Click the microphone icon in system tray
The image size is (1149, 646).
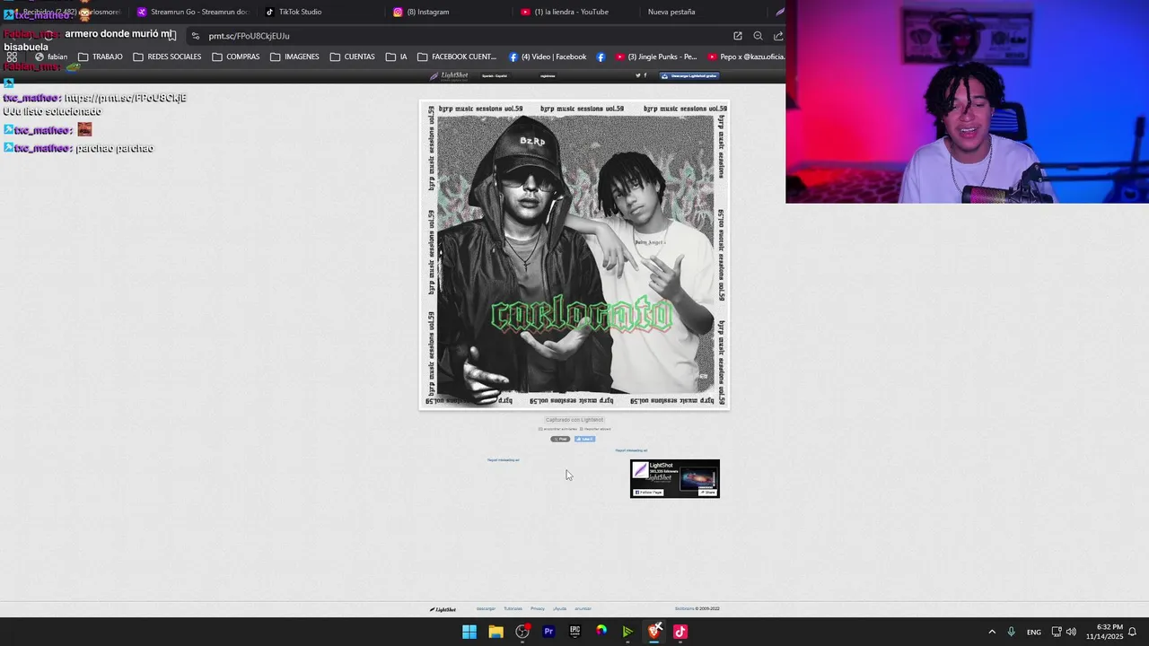point(1011,632)
